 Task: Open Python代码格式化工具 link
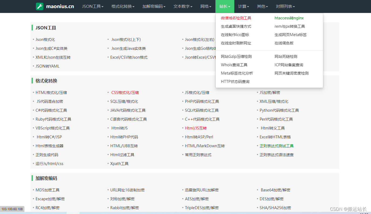click(x=279, y=110)
